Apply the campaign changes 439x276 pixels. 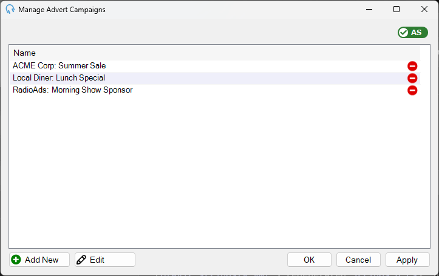(x=407, y=260)
